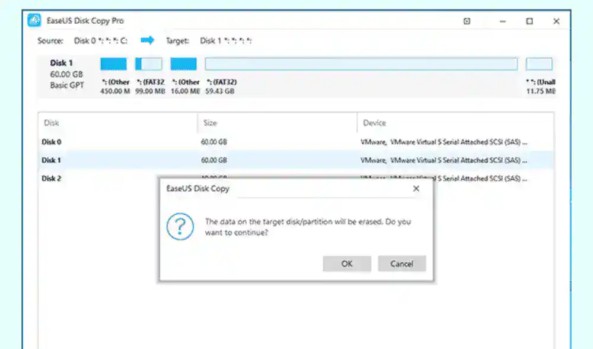Maximize the EaseUS Disk Copy Pro window
This screenshot has height=349, width=593.
pos(530,21)
